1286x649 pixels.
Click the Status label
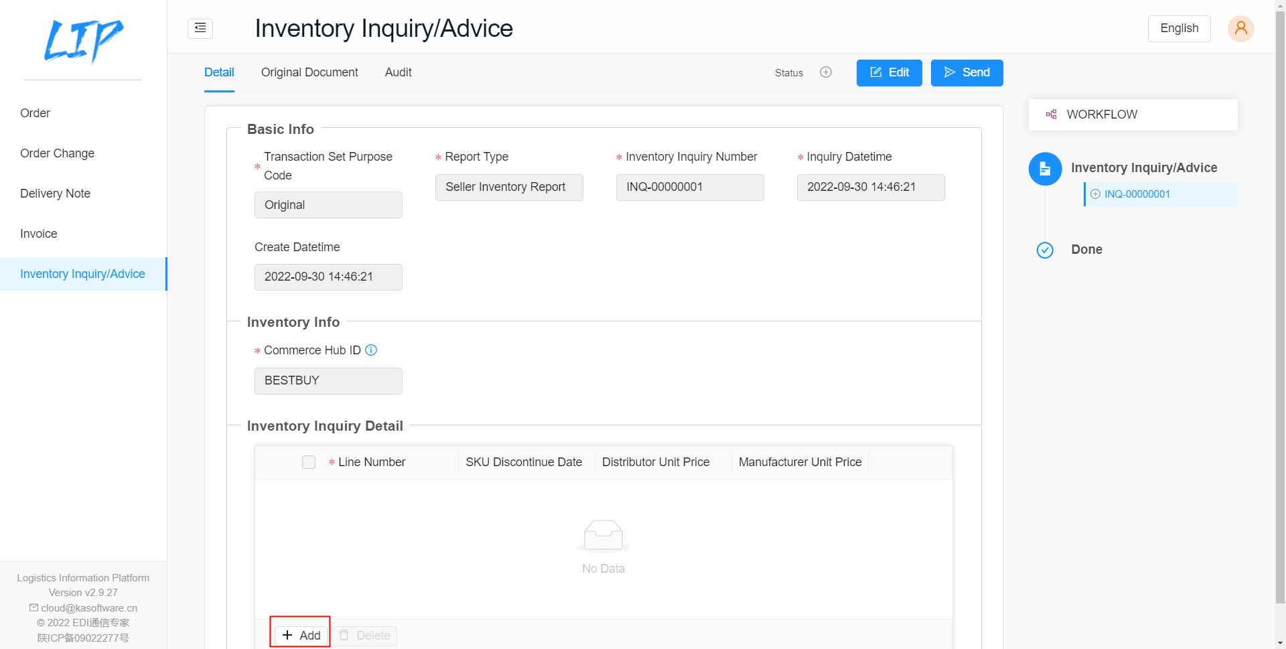click(789, 73)
